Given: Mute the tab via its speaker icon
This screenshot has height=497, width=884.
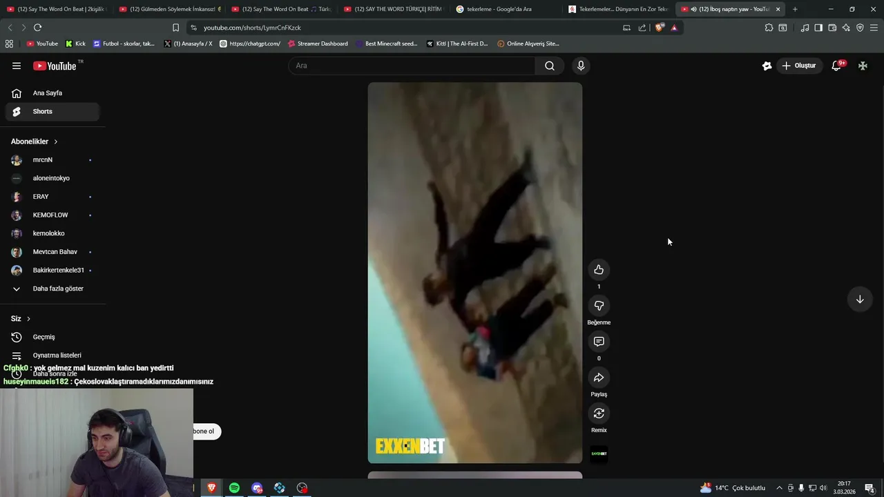Looking at the screenshot, I should pos(693,9).
